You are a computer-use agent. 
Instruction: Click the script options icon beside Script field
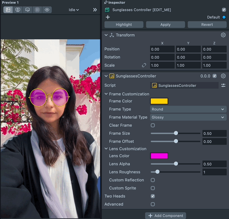223,86
